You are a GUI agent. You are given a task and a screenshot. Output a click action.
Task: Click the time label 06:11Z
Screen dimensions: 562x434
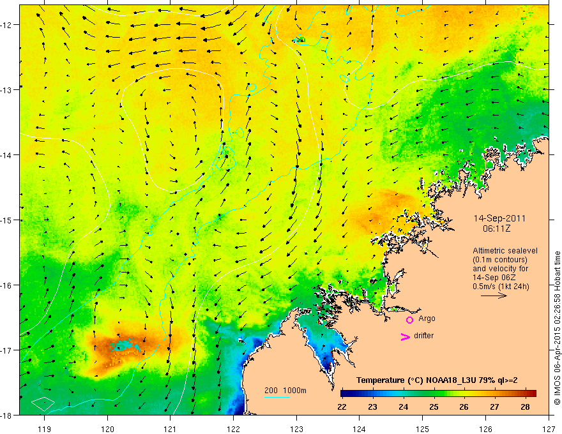[496, 228]
